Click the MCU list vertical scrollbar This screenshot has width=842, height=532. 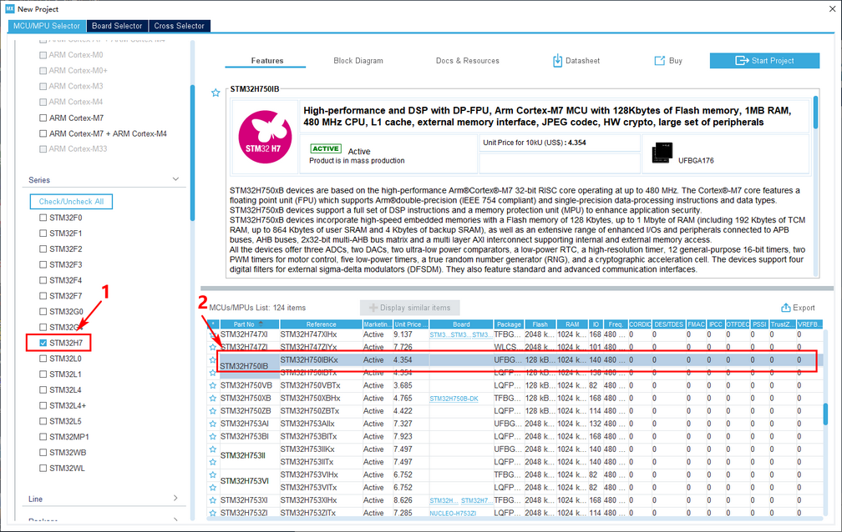coord(826,414)
